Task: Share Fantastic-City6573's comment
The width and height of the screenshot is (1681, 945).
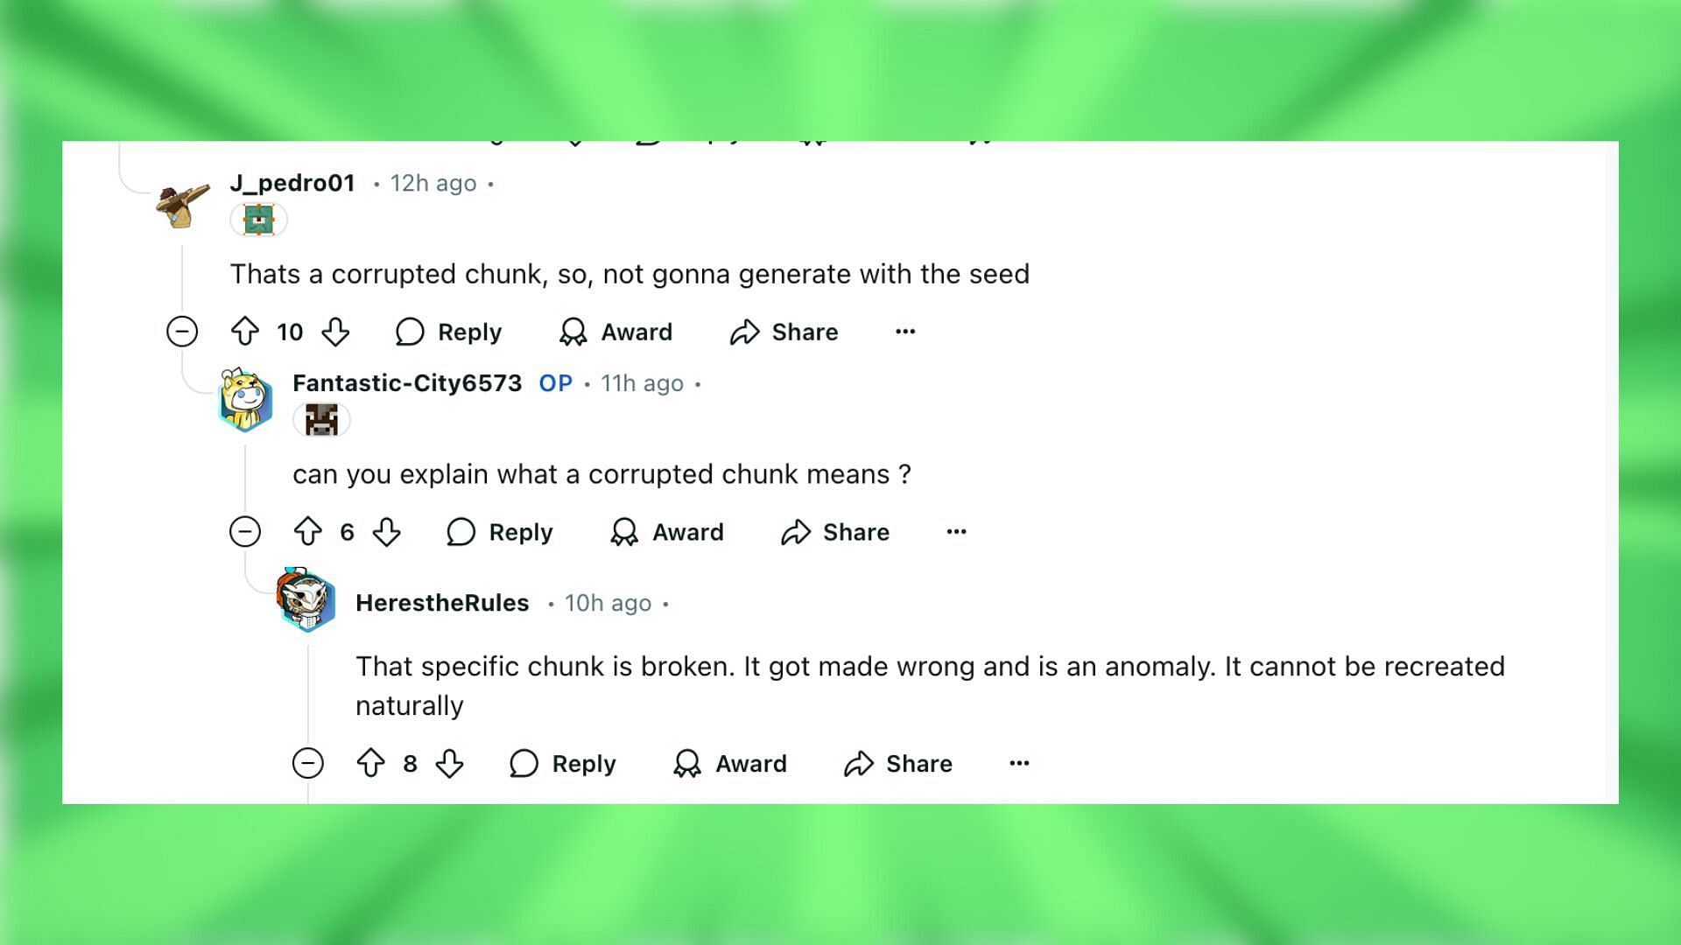Action: [835, 532]
